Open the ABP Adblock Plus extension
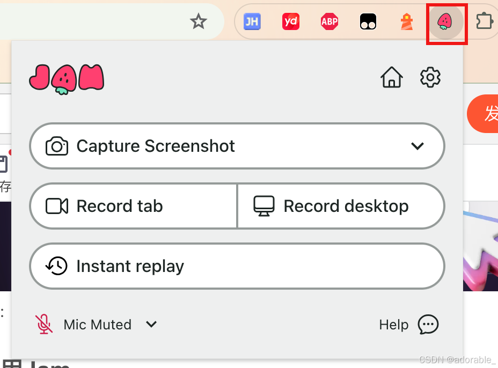The image size is (498, 368). tap(329, 21)
